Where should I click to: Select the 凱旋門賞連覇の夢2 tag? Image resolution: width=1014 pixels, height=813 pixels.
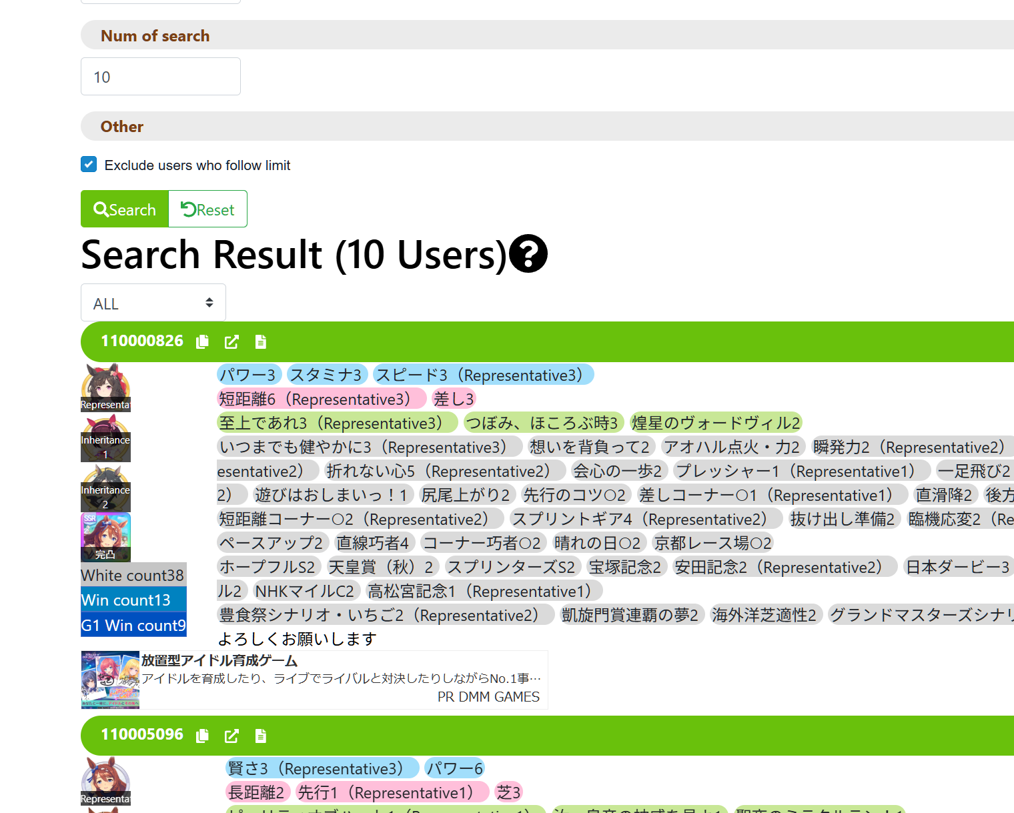pyautogui.click(x=630, y=615)
